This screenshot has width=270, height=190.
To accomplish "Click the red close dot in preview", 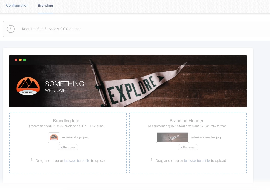I will [x=16, y=60].
